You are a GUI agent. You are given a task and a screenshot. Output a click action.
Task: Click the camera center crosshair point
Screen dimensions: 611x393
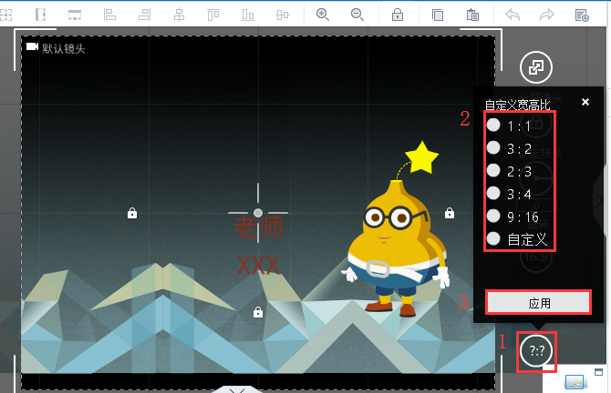[x=258, y=213]
